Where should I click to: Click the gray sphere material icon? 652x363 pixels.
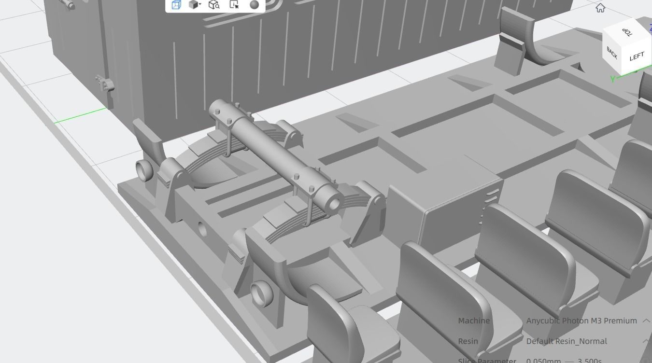255,5
